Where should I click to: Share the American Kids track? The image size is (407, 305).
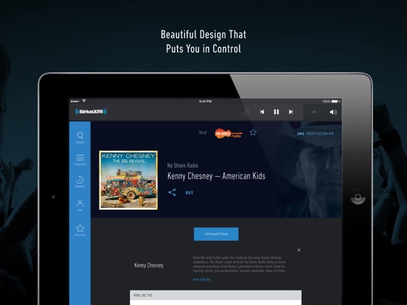[x=172, y=192]
